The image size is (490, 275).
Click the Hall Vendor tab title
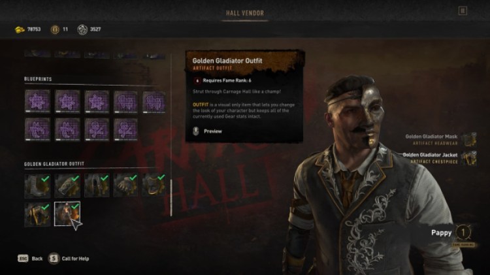coord(245,13)
